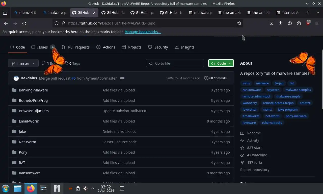The height and width of the screenshot is (194, 323).
Task: View the 187 forks link
Action: click(251, 162)
